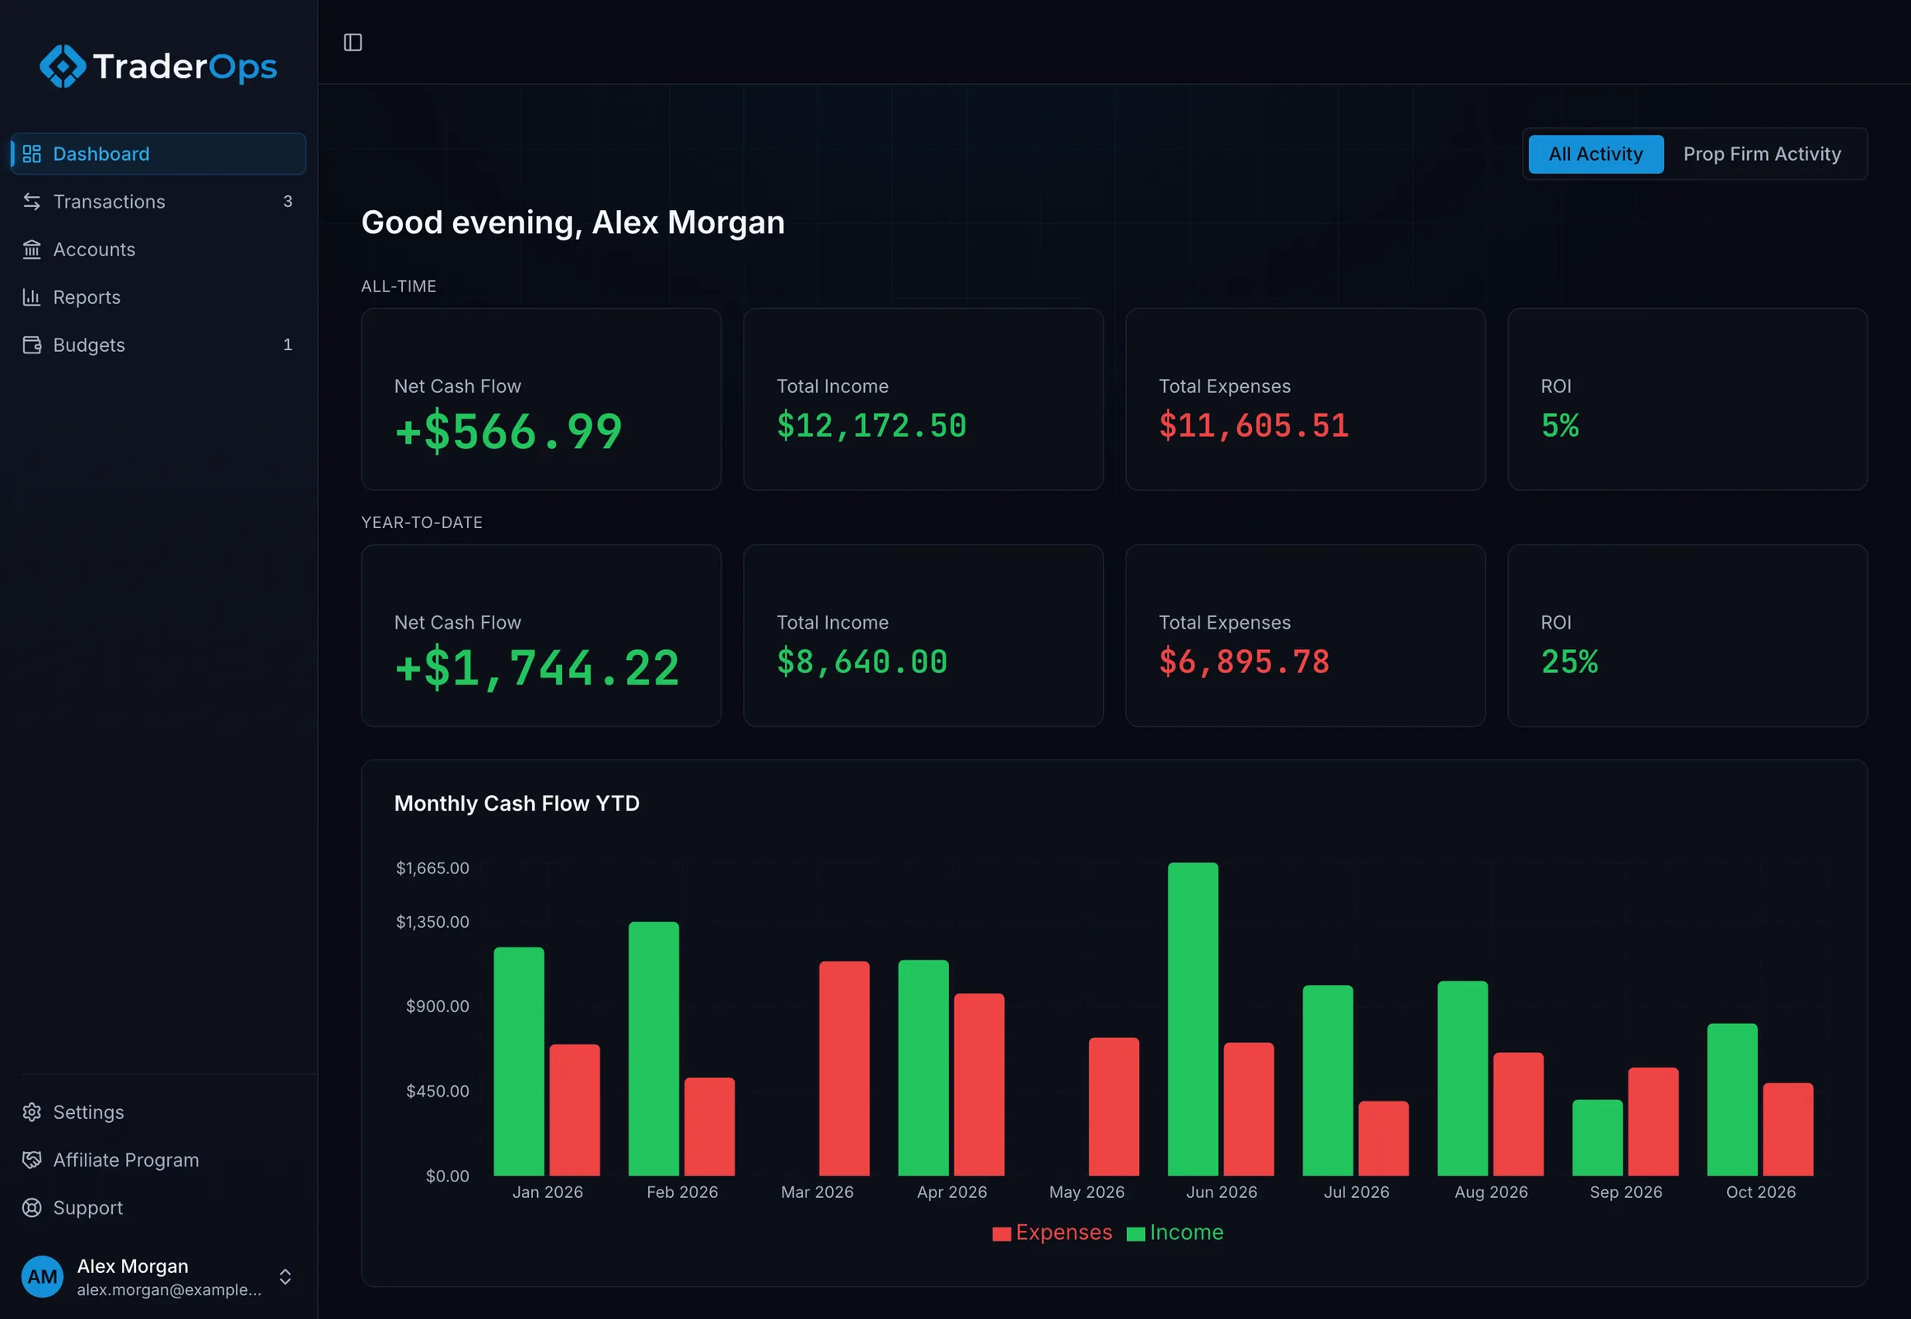Viewport: 1911px width, 1319px height.
Task: Open the Reports page
Action: 158,297
